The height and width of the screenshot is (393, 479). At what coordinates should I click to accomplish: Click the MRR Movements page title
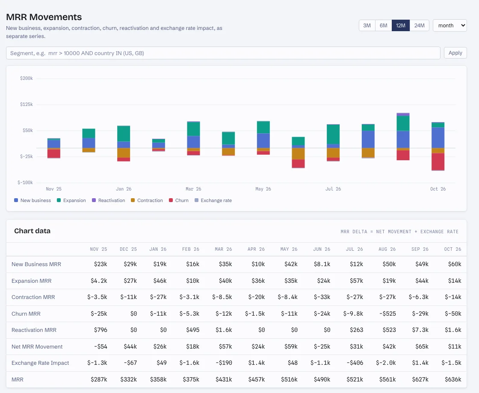44,17
